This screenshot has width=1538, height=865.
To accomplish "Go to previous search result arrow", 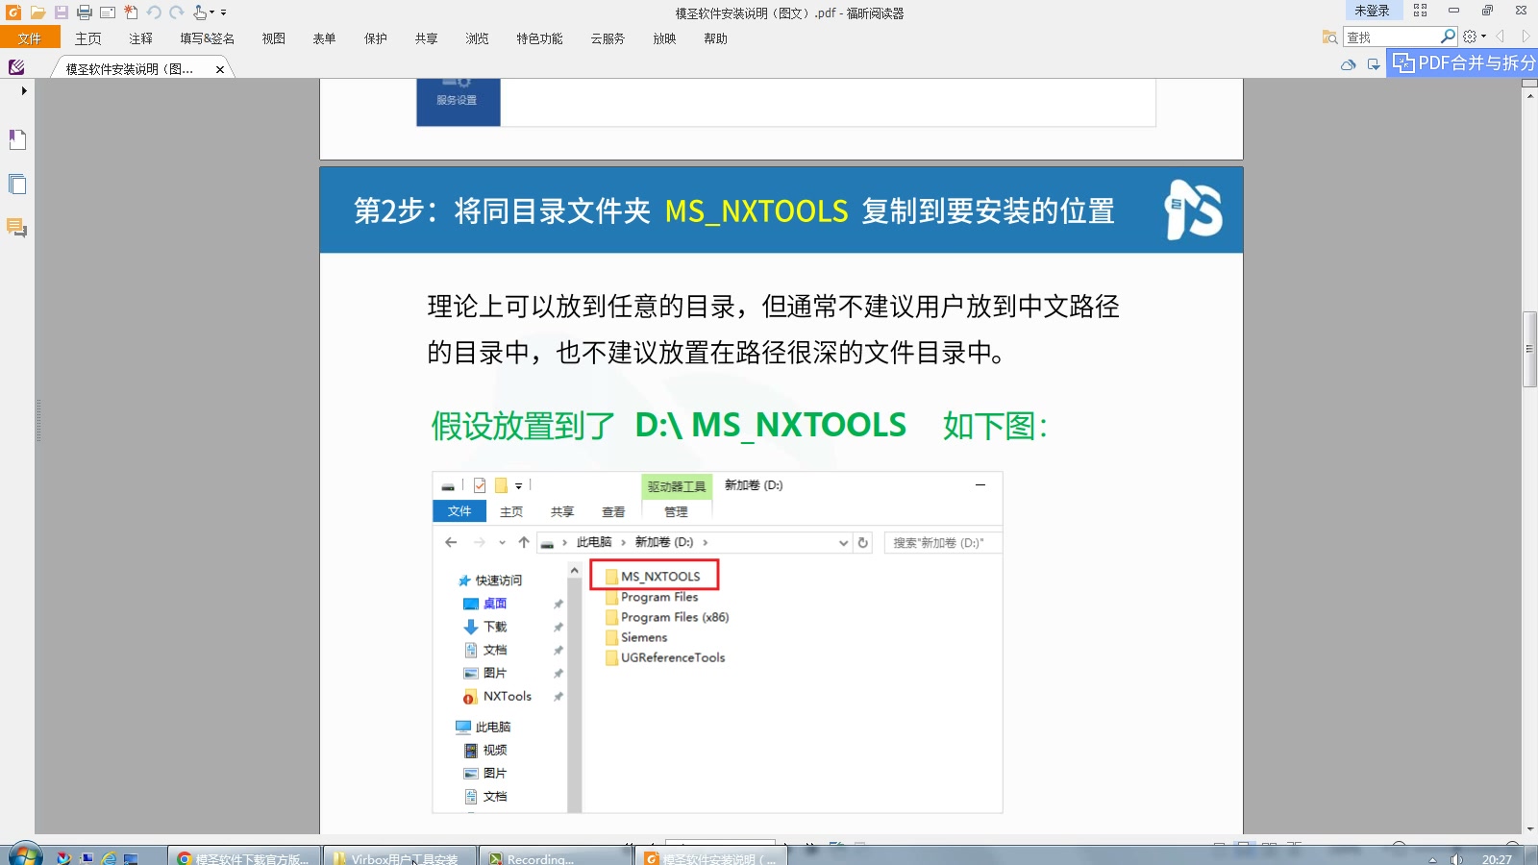I will tap(1501, 37).
